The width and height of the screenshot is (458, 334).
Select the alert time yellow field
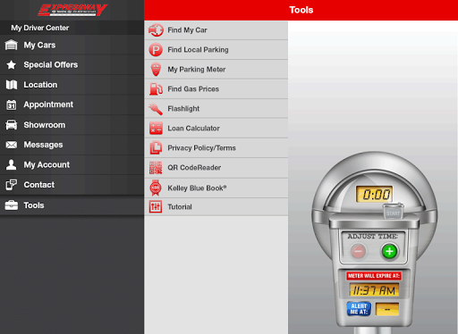pos(387,309)
